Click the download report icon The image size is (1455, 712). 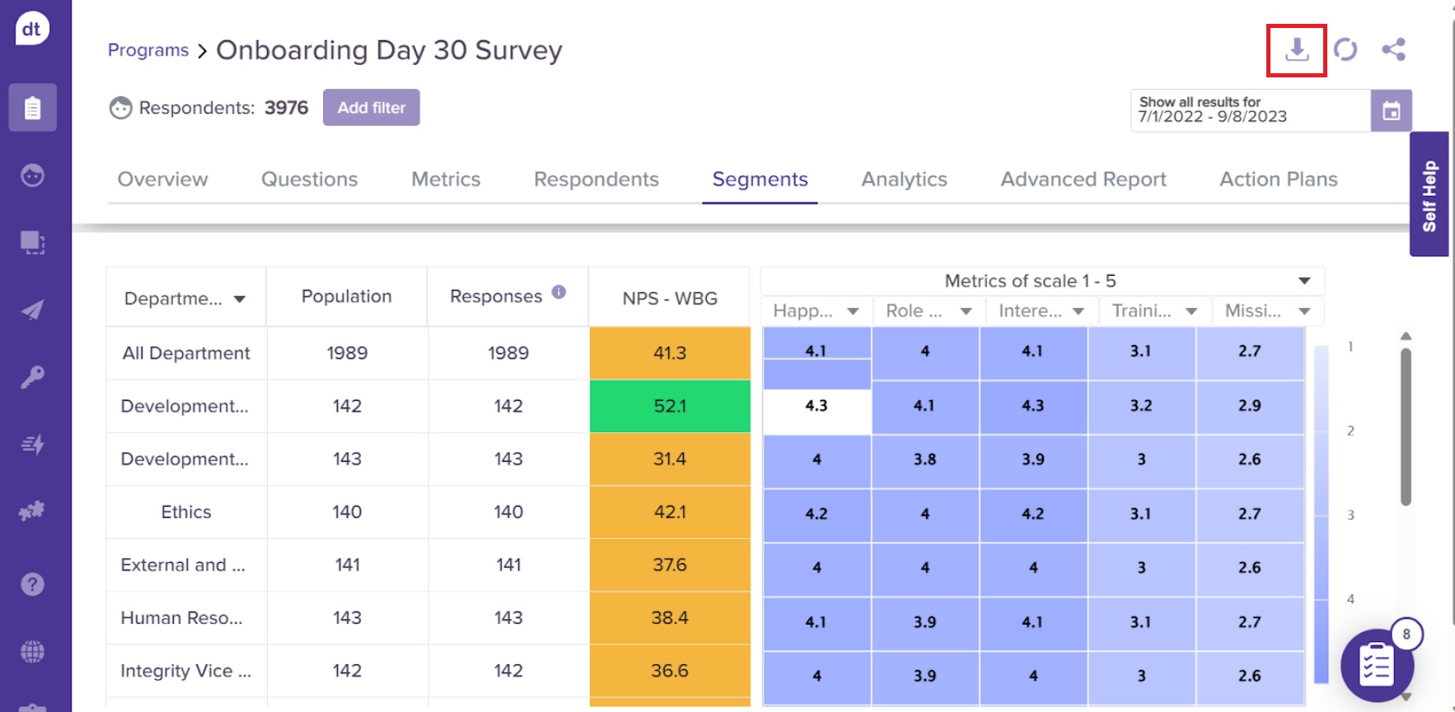coord(1296,50)
